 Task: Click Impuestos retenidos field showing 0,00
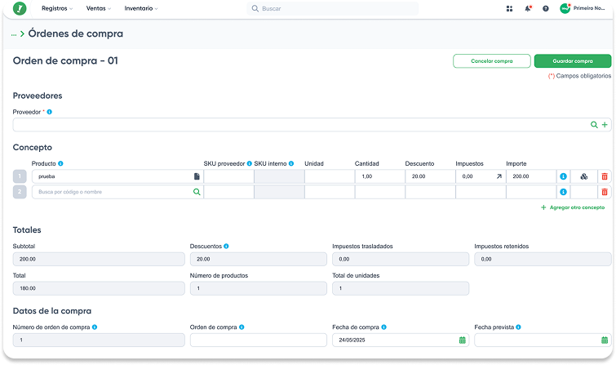(543, 259)
